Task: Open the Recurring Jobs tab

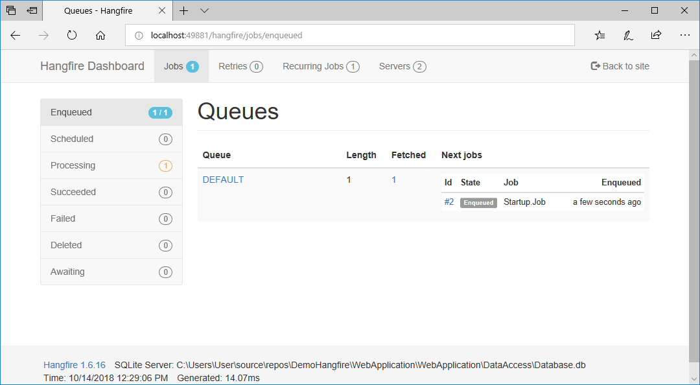Action: point(321,67)
